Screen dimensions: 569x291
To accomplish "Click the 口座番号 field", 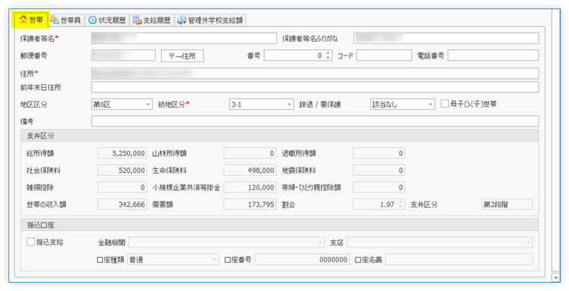I will click(302, 260).
